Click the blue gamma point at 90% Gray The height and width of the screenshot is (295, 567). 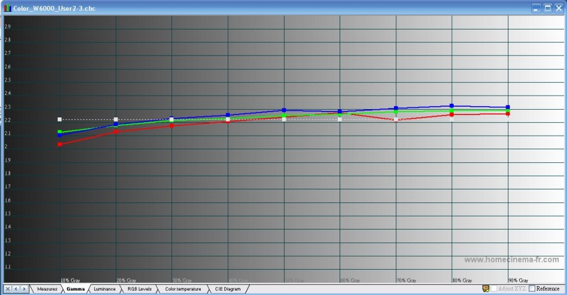click(x=508, y=107)
